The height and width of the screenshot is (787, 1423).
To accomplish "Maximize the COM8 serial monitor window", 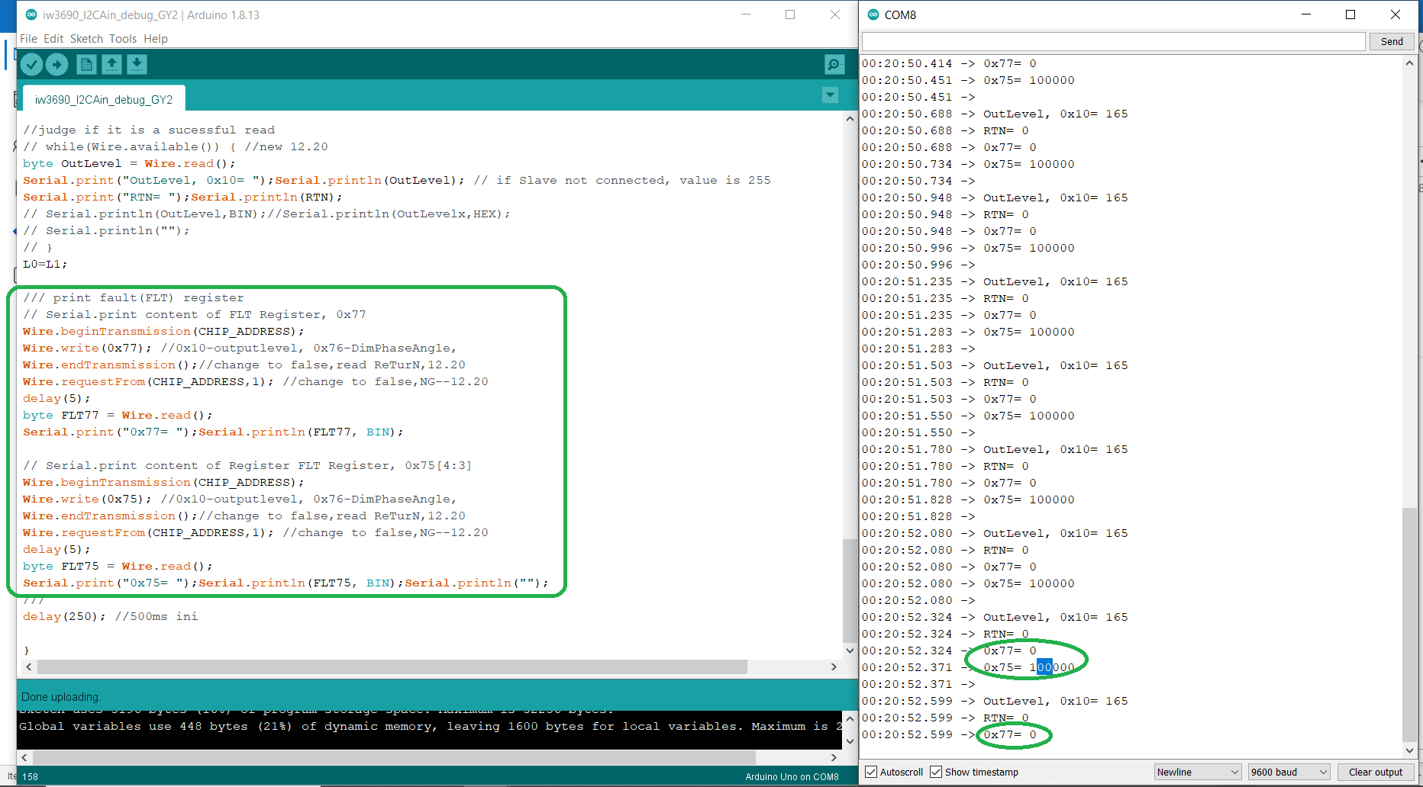I will coord(1350,14).
